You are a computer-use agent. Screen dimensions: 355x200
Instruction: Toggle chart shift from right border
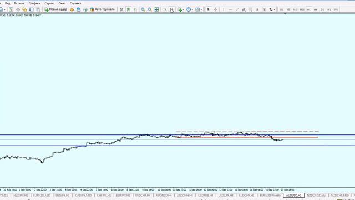[172, 9]
